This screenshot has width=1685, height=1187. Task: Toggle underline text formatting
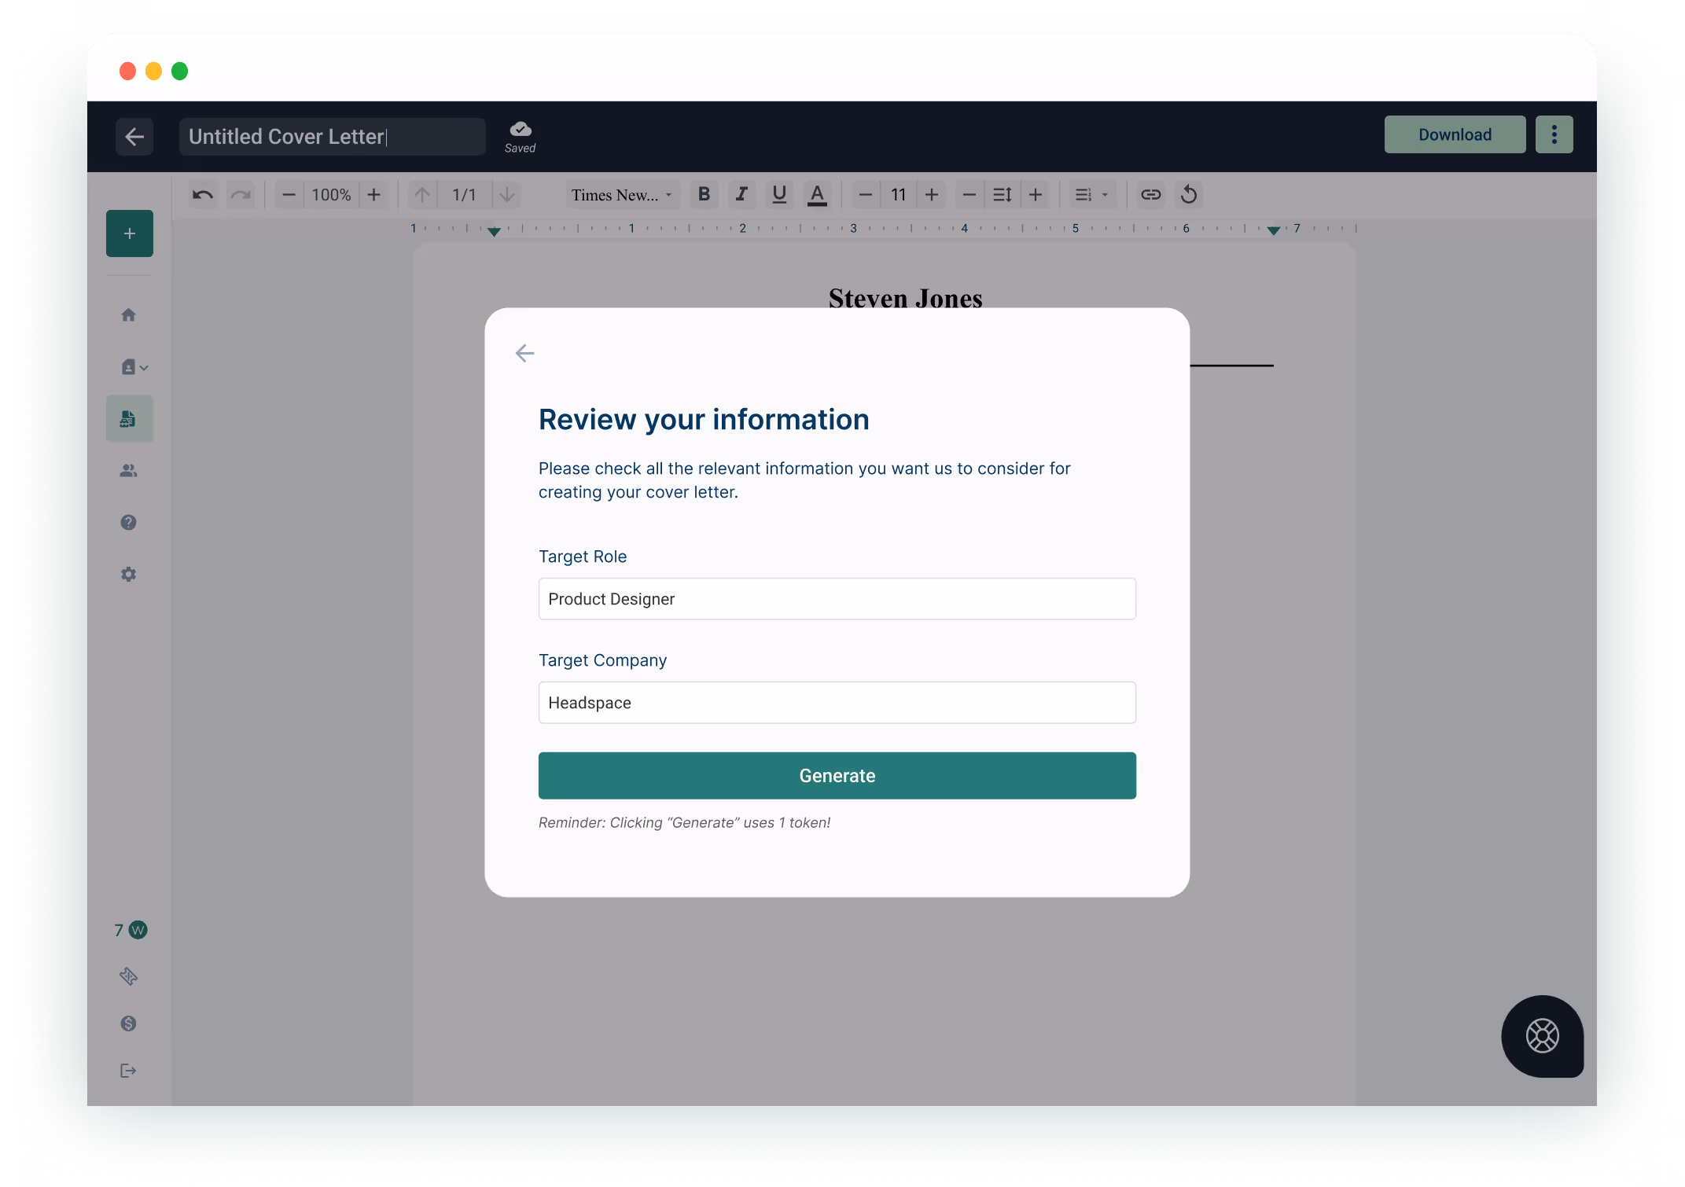(x=778, y=194)
